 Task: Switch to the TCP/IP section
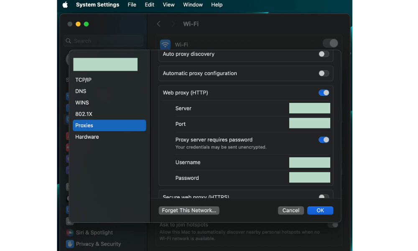[83, 80]
